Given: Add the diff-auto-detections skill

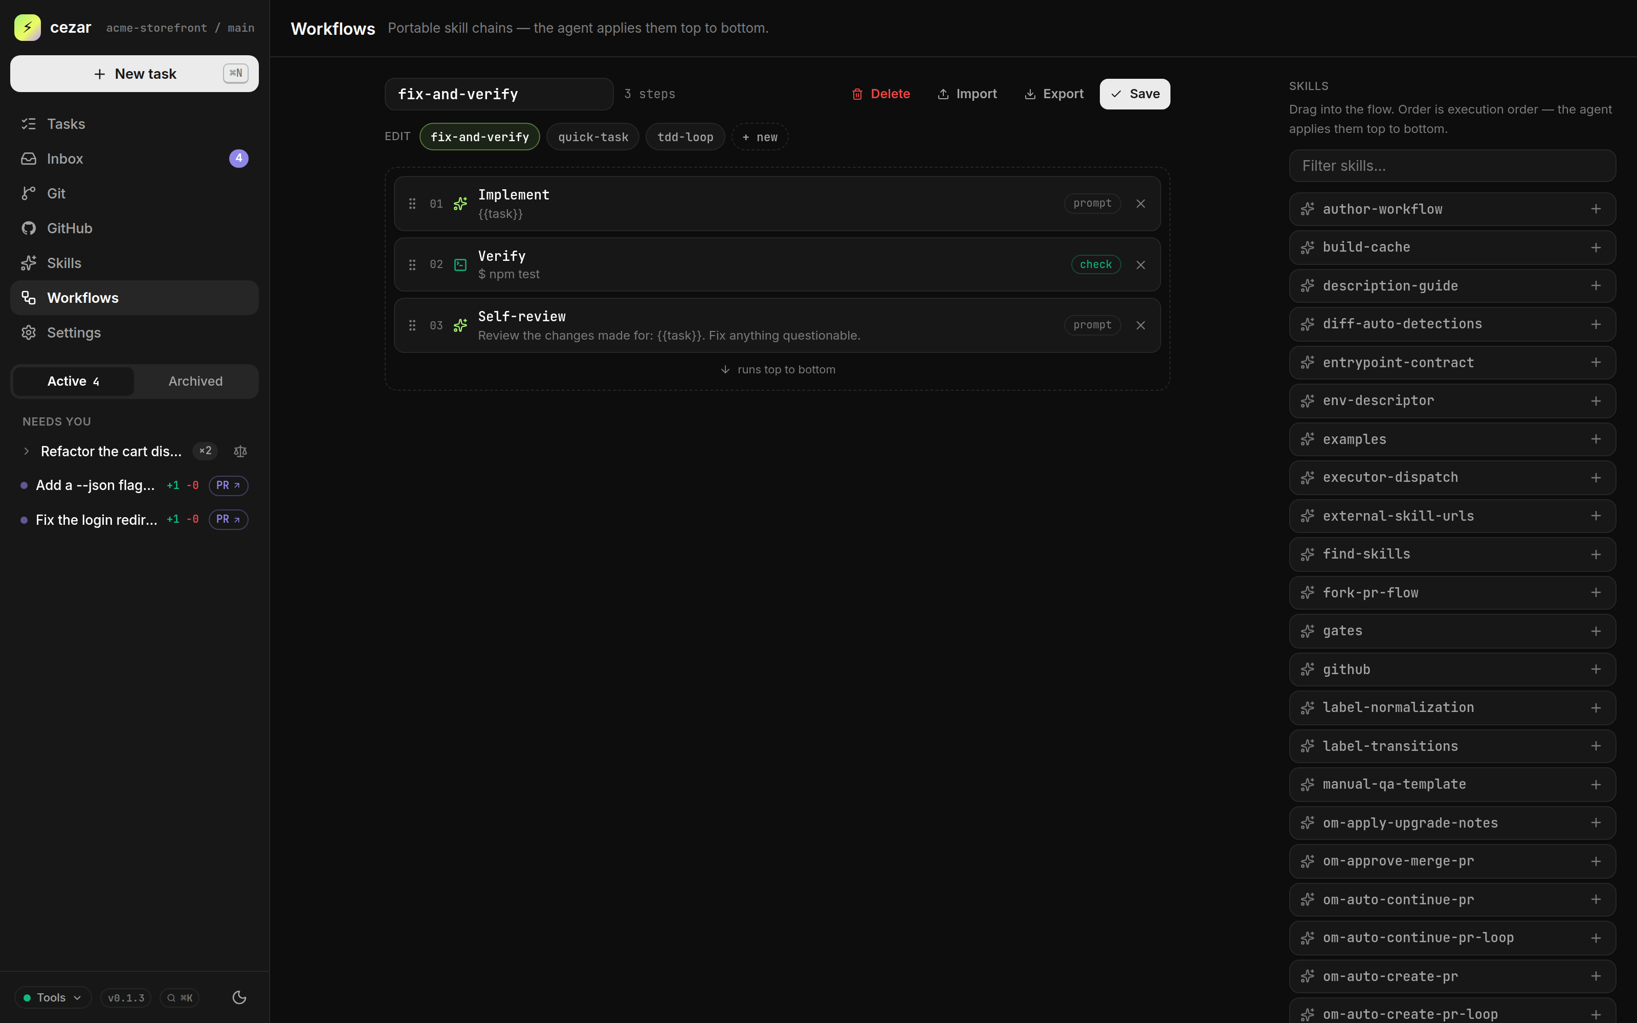Looking at the screenshot, I should point(1596,324).
